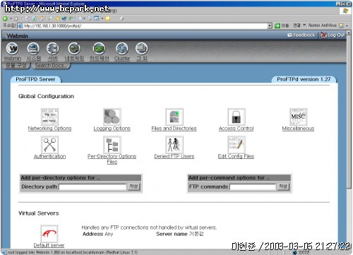Open the Search Docs.. tab
Image resolution: width=353 pixels, height=255 pixels.
coord(50,66)
